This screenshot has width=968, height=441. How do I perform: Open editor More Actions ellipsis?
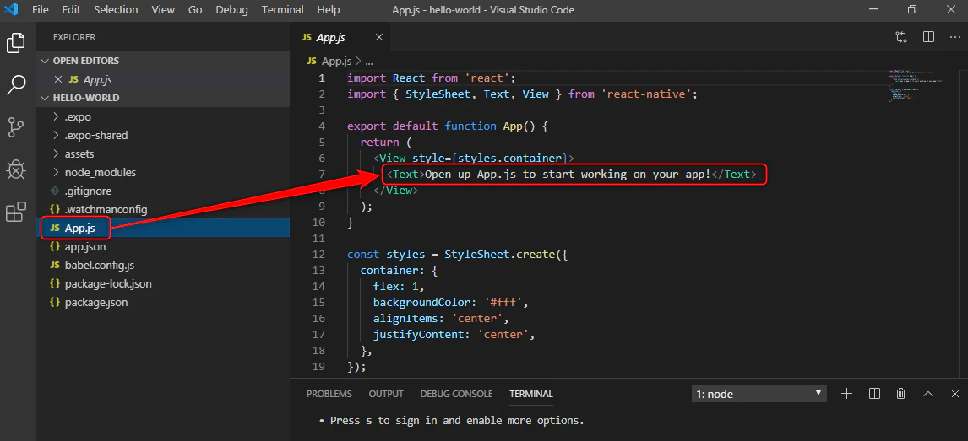[x=955, y=38]
